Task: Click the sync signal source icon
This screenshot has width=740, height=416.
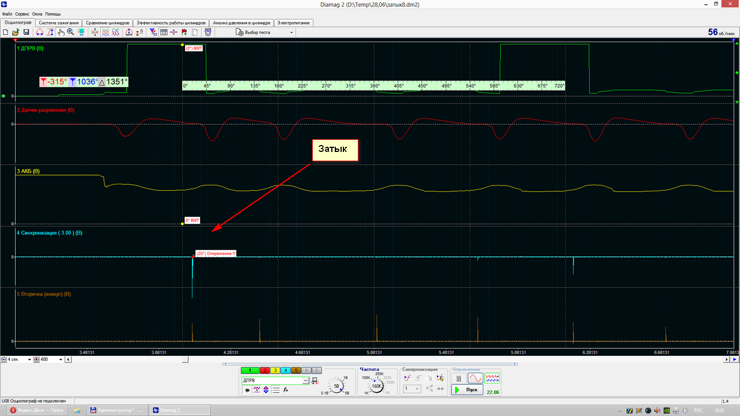Action: (408, 378)
